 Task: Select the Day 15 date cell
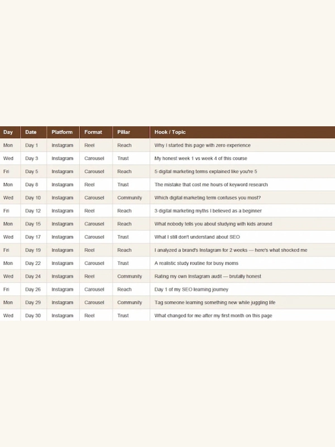click(33, 224)
